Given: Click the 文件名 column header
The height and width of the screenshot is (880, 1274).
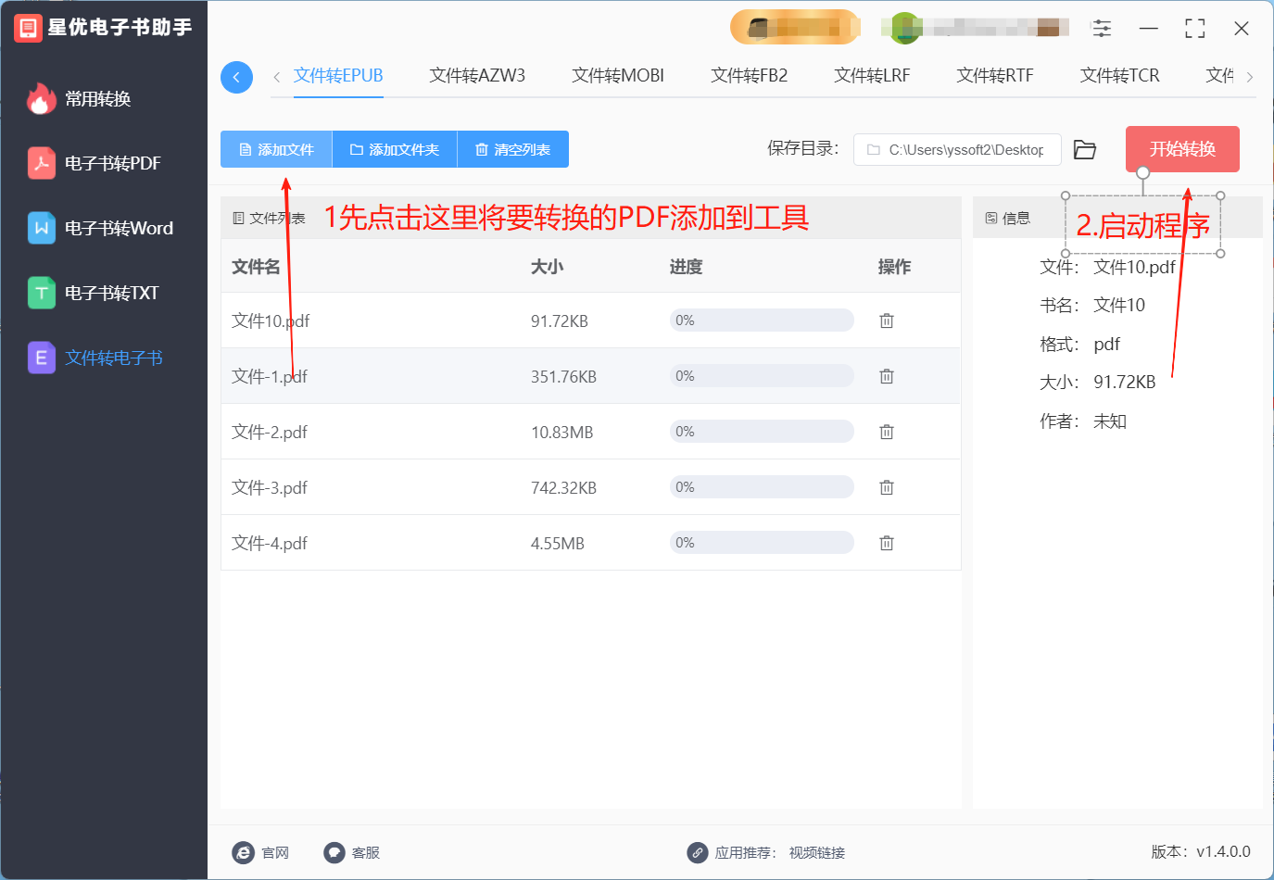Looking at the screenshot, I should (256, 267).
